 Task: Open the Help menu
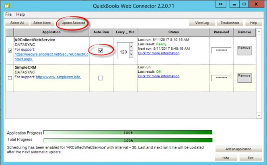point(21,14)
